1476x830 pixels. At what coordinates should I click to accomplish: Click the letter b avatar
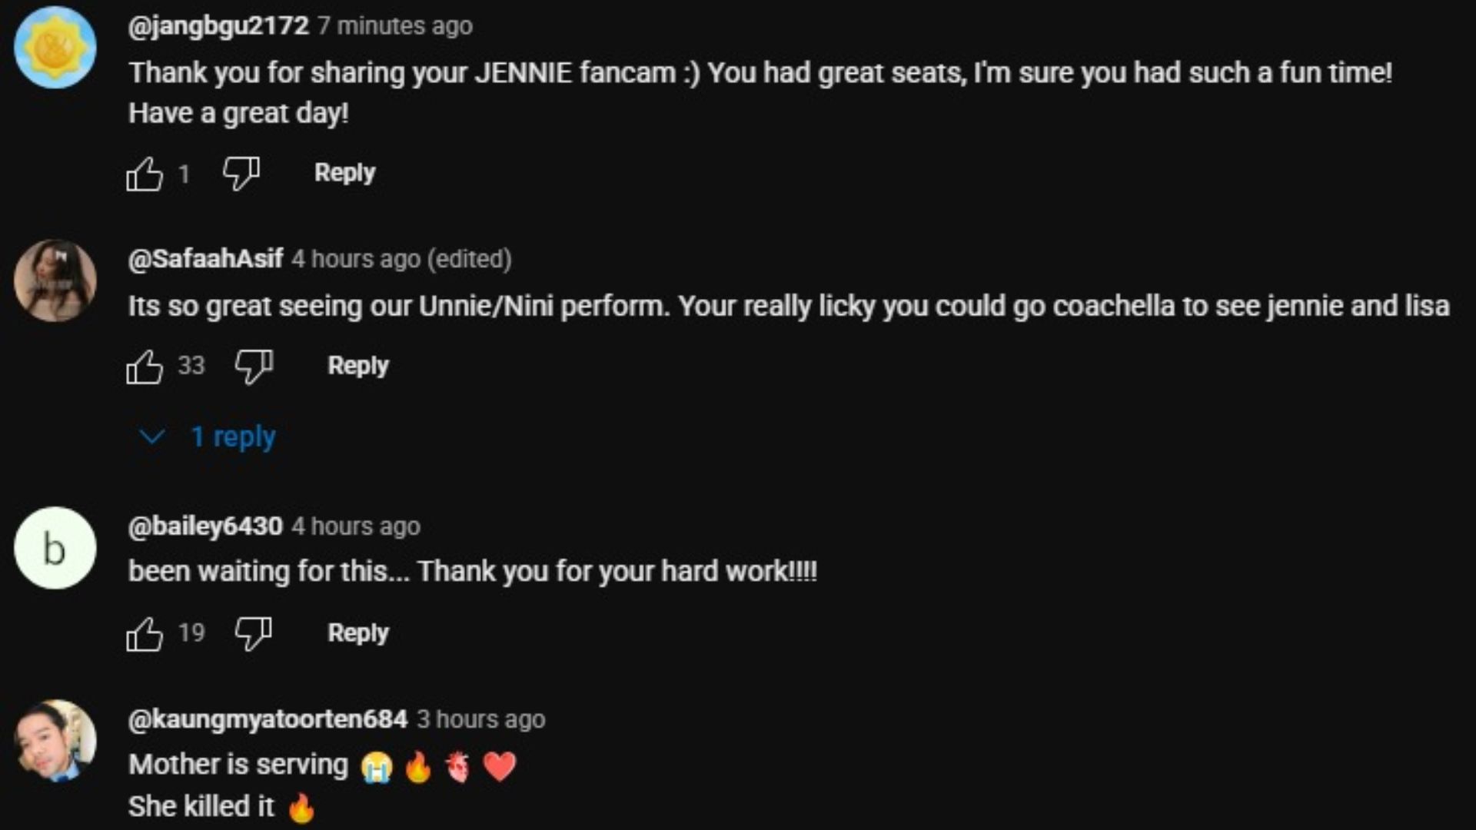coord(55,548)
